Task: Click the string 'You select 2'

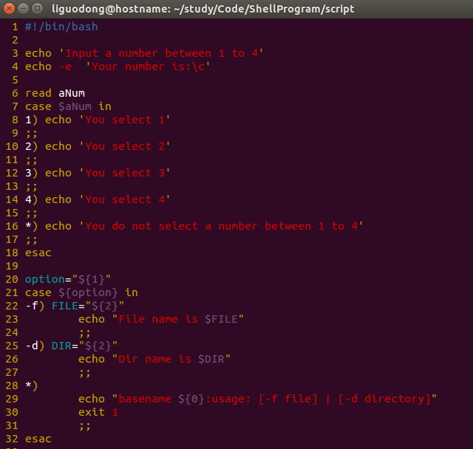Action: coord(125,146)
